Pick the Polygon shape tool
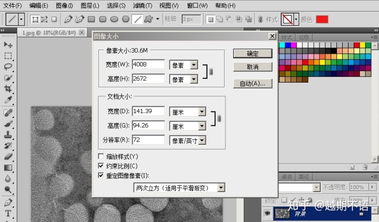The height and width of the screenshot is (222, 379). point(126,19)
